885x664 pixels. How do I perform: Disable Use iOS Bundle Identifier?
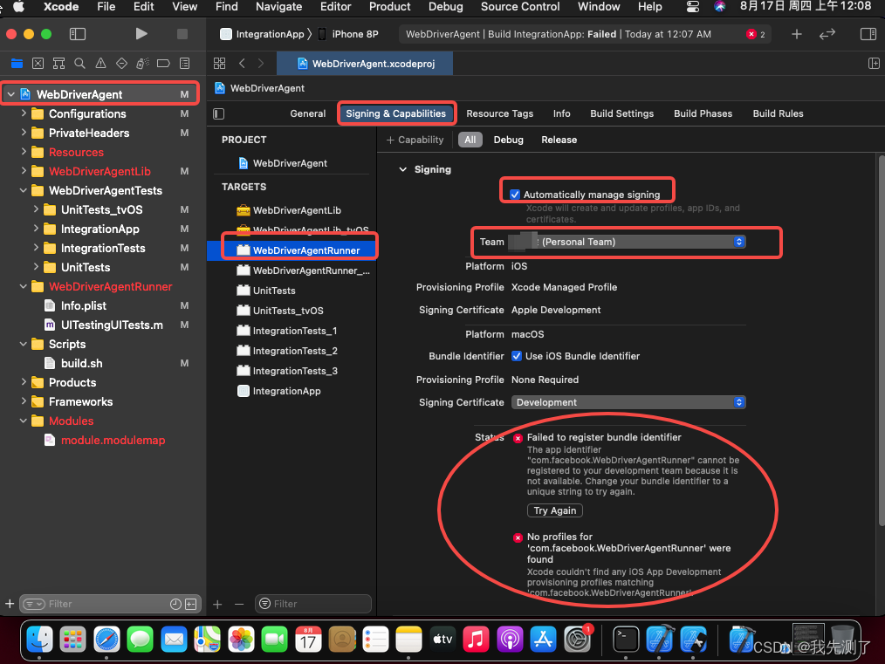pyautogui.click(x=517, y=355)
